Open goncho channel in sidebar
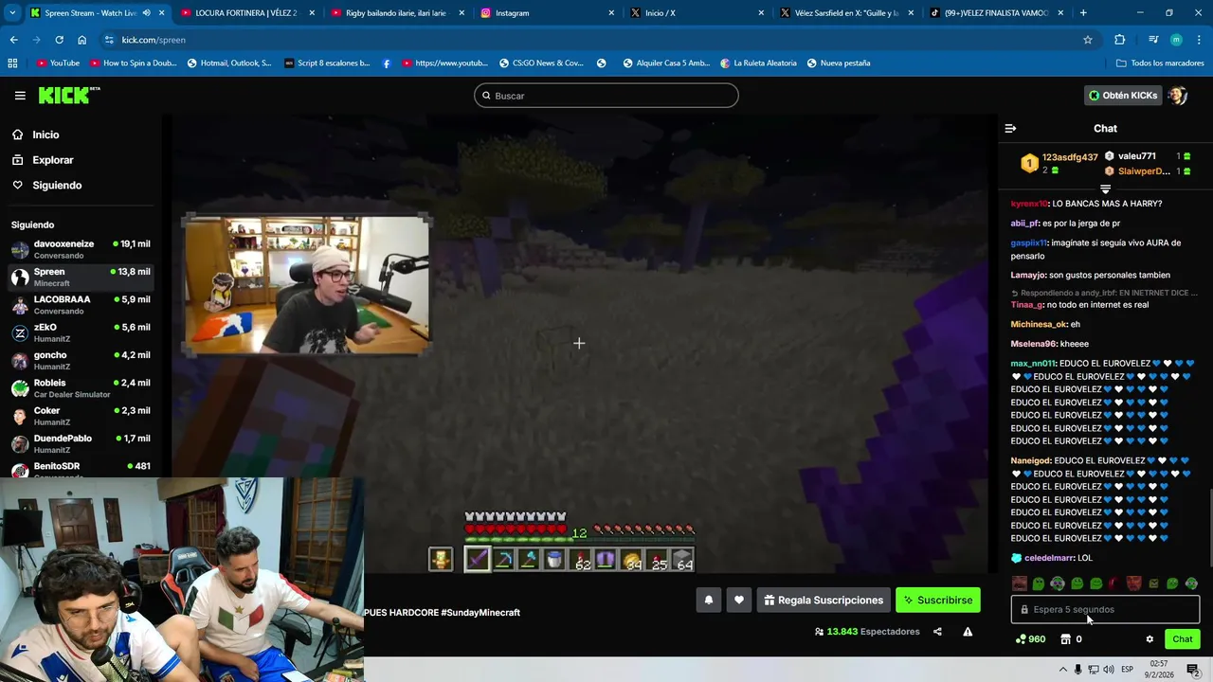 (81, 360)
